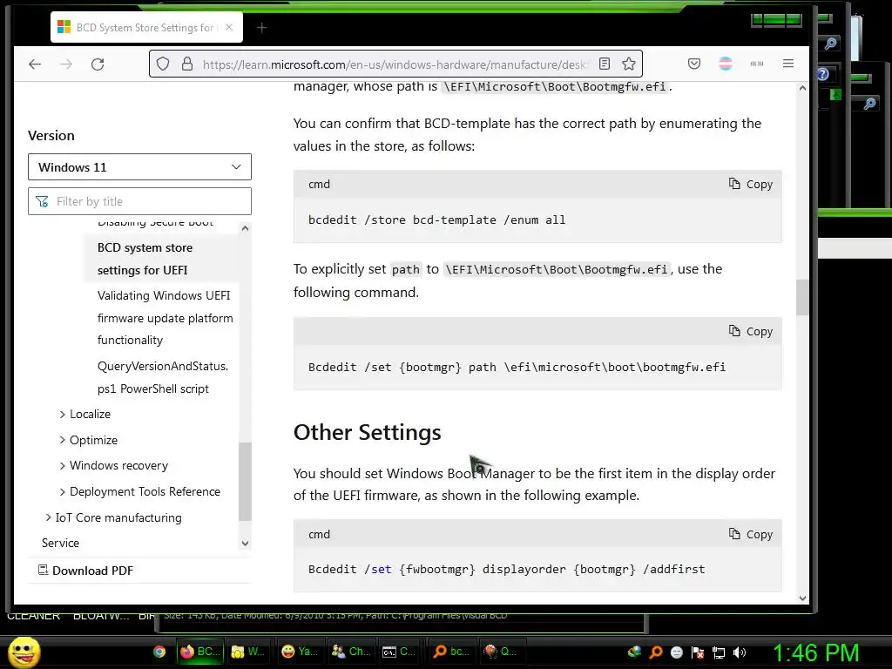Click the Filter by title box

pyautogui.click(x=139, y=201)
